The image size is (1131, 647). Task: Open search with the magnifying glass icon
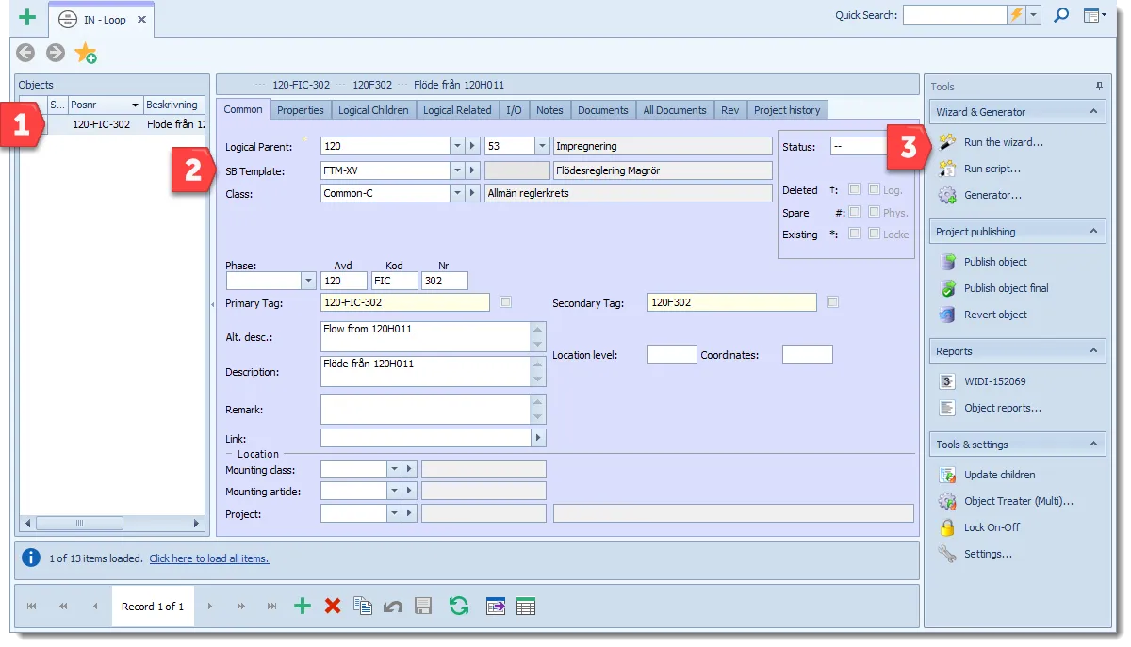tap(1061, 15)
